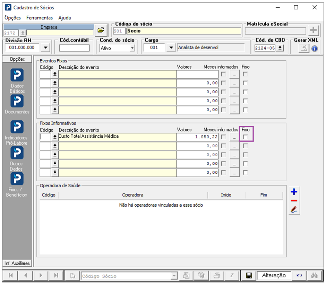This screenshot has width=326, height=284.
Task: Tick Meses informados checkbox in first Eventos Fixos row
Action: coord(223,74)
